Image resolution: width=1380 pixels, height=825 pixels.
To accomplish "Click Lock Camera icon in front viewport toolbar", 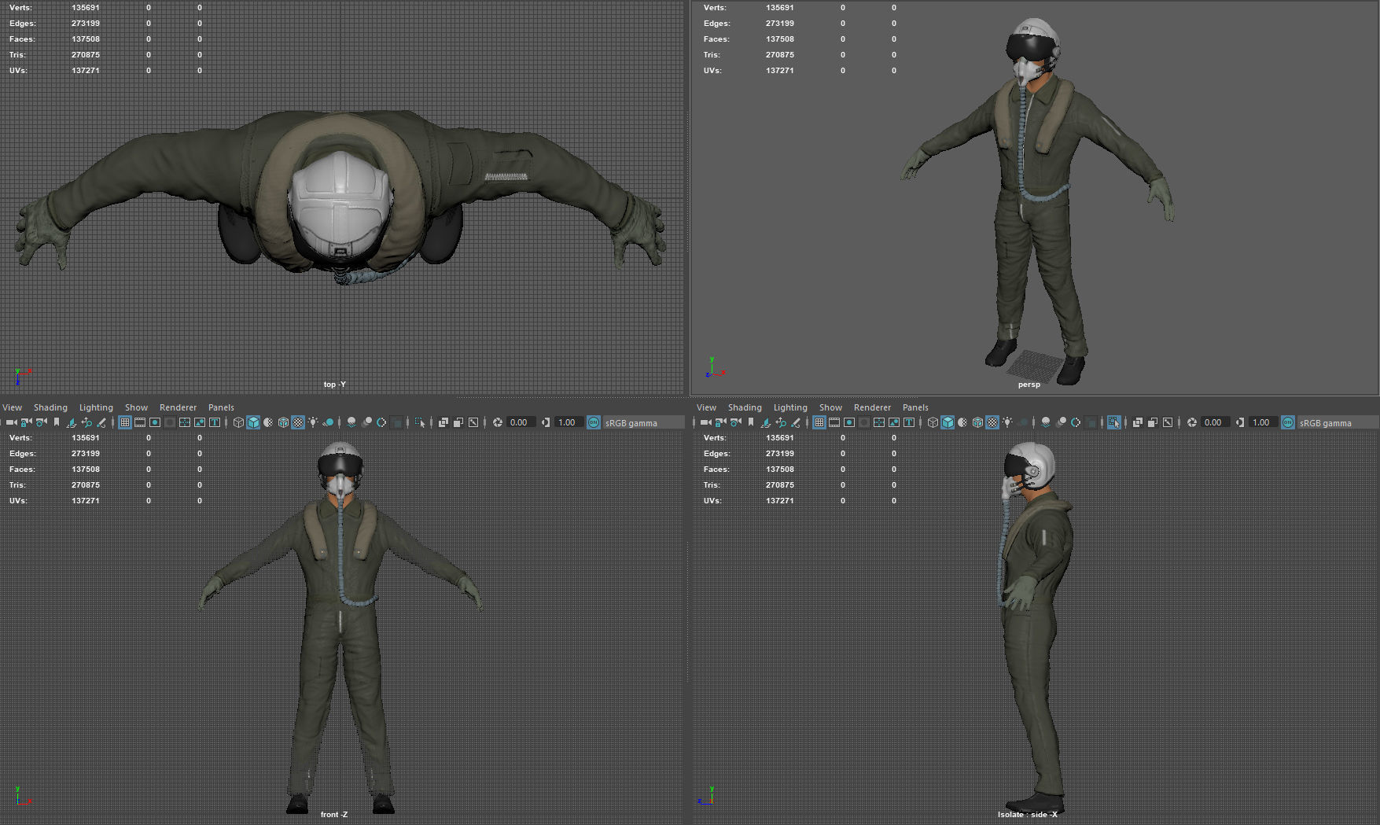I will pyautogui.click(x=26, y=422).
